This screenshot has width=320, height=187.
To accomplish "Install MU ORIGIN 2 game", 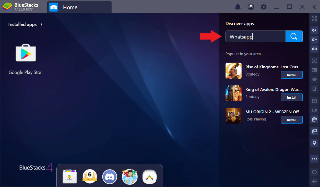I will click(291, 120).
